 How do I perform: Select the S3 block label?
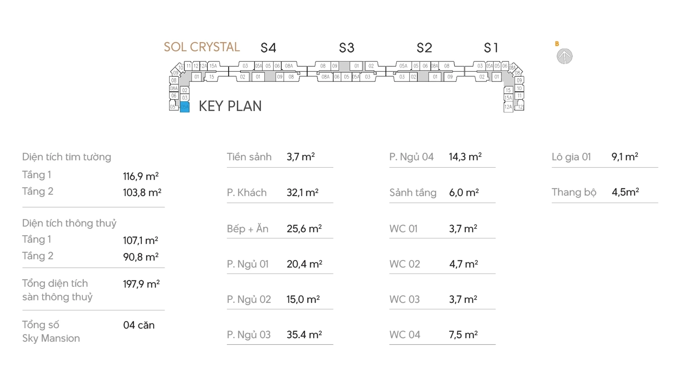pos(346,48)
